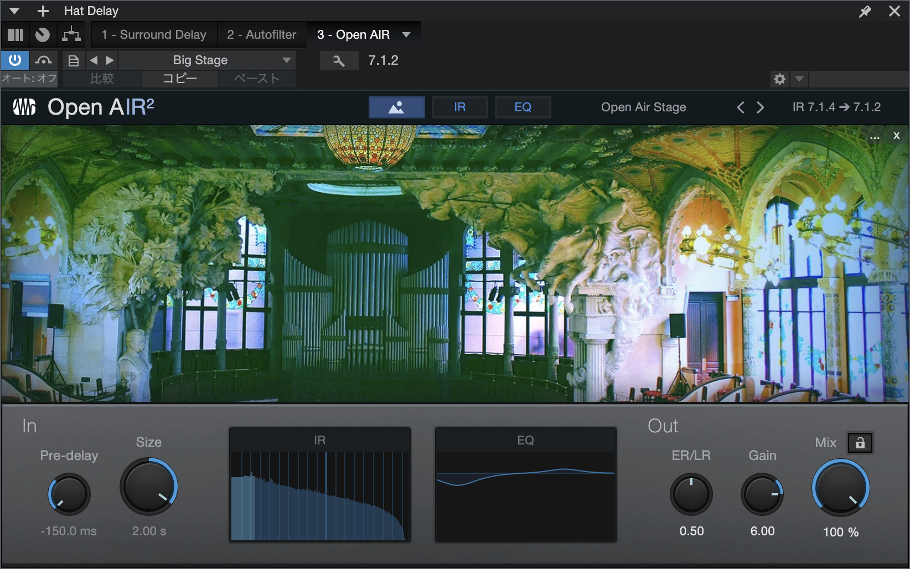Open the gear settings icon
910x569 pixels.
[779, 79]
